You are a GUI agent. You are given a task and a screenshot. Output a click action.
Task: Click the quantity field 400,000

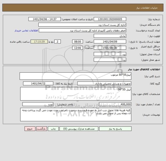tap(115, 104)
